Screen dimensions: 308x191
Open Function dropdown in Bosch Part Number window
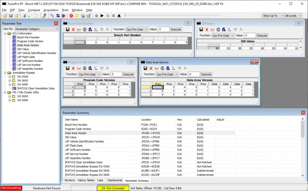pos(137,29)
